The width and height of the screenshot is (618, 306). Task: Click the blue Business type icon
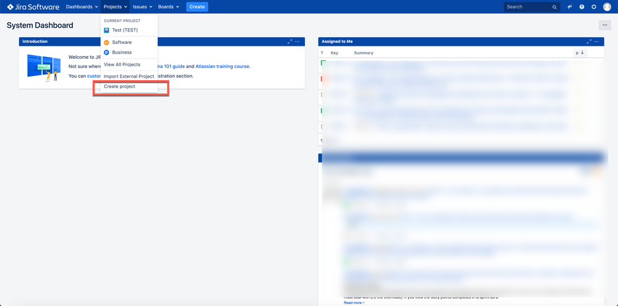point(106,53)
